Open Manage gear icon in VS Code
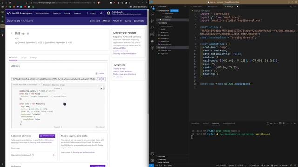Image resolution: width=298 pixels, height=167 pixels. [x=152, y=161]
